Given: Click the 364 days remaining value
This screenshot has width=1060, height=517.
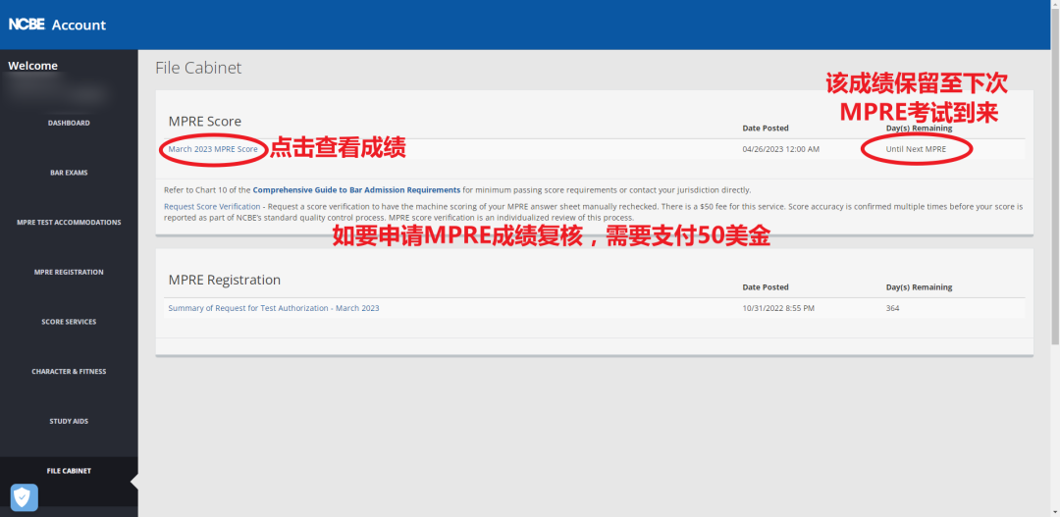Looking at the screenshot, I should pos(893,307).
